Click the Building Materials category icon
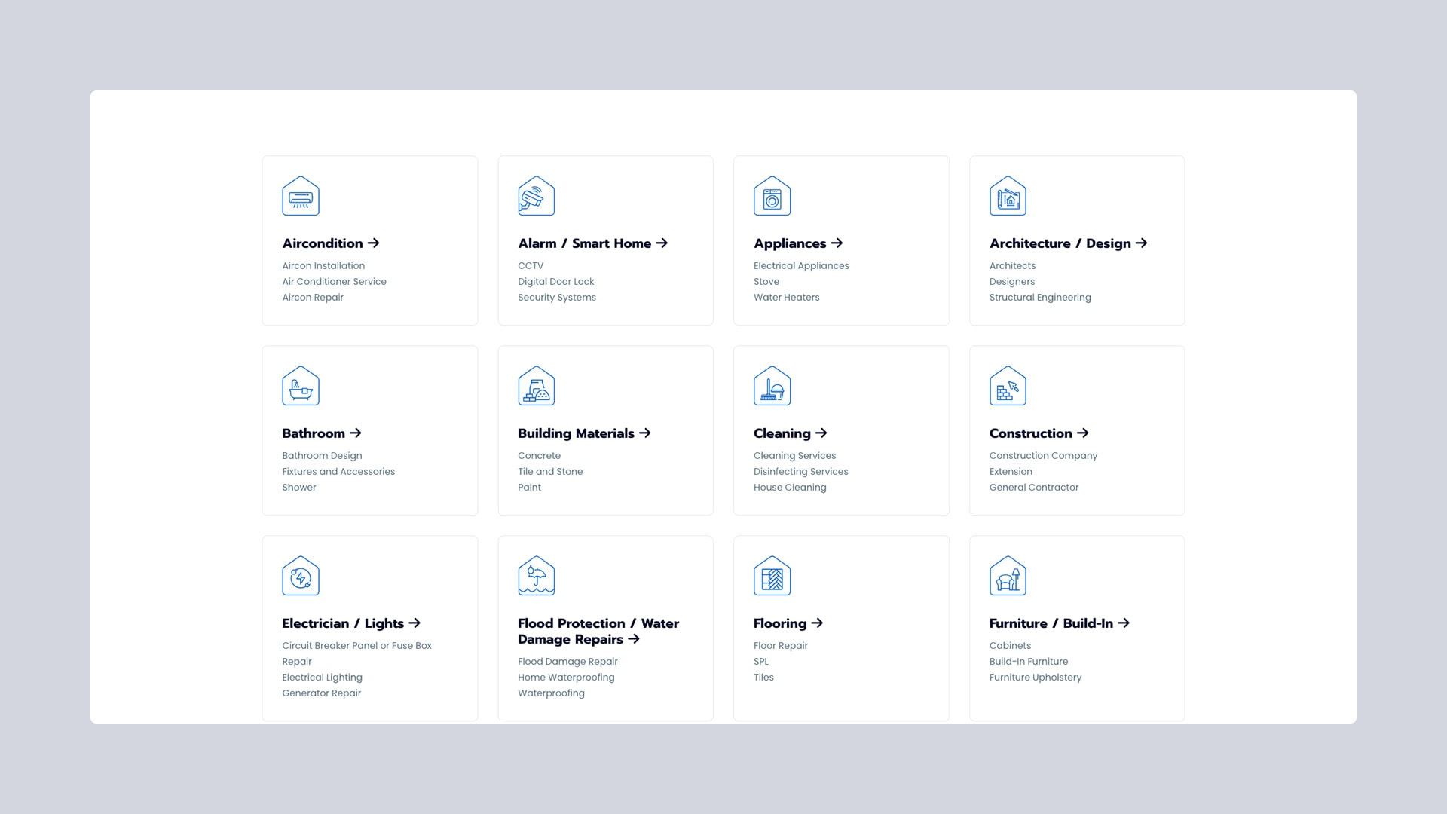Viewport: 1447px width, 814px height. [x=537, y=386]
